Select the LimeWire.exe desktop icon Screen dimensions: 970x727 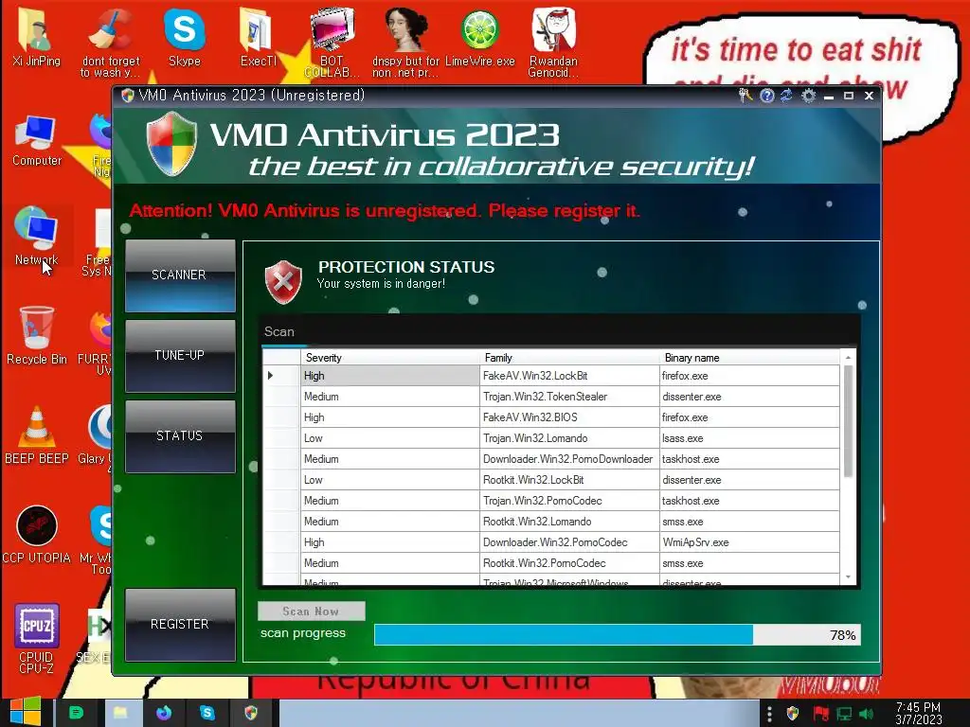point(480,38)
